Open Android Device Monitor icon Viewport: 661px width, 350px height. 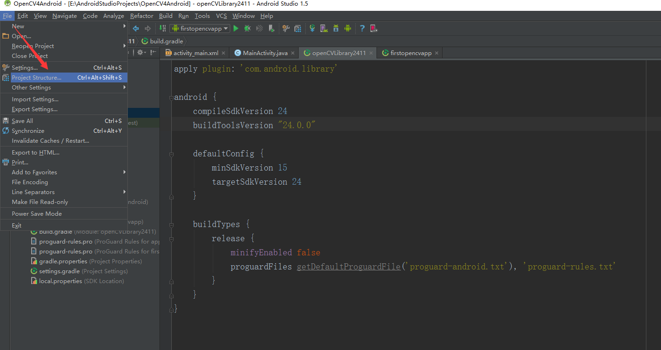pos(348,28)
